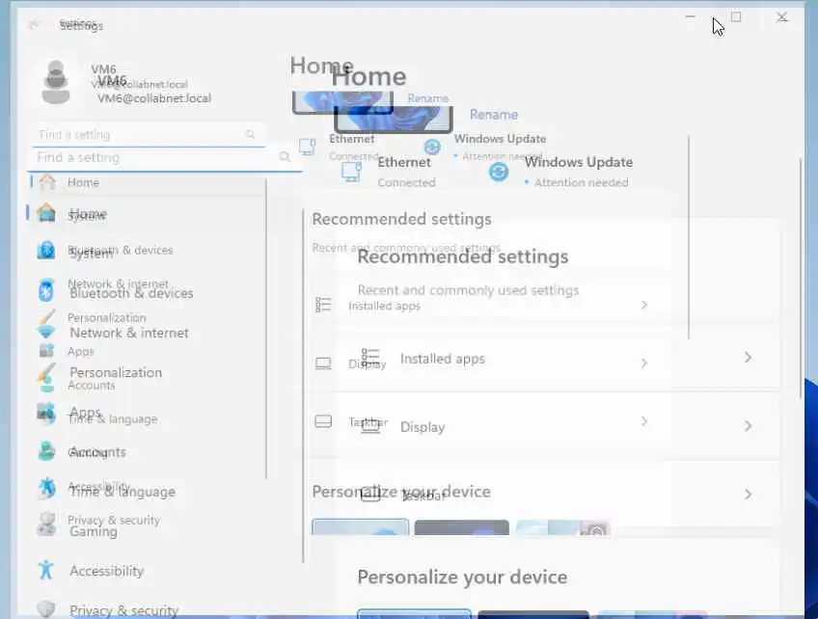818x619 pixels.
Task: Click the back arrow beside Settings title
Action: click(x=35, y=24)
